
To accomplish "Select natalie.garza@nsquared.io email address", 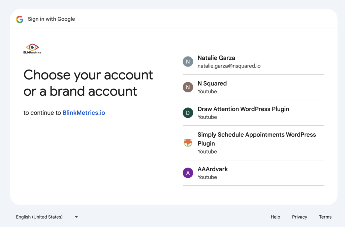I will point(229,66).
